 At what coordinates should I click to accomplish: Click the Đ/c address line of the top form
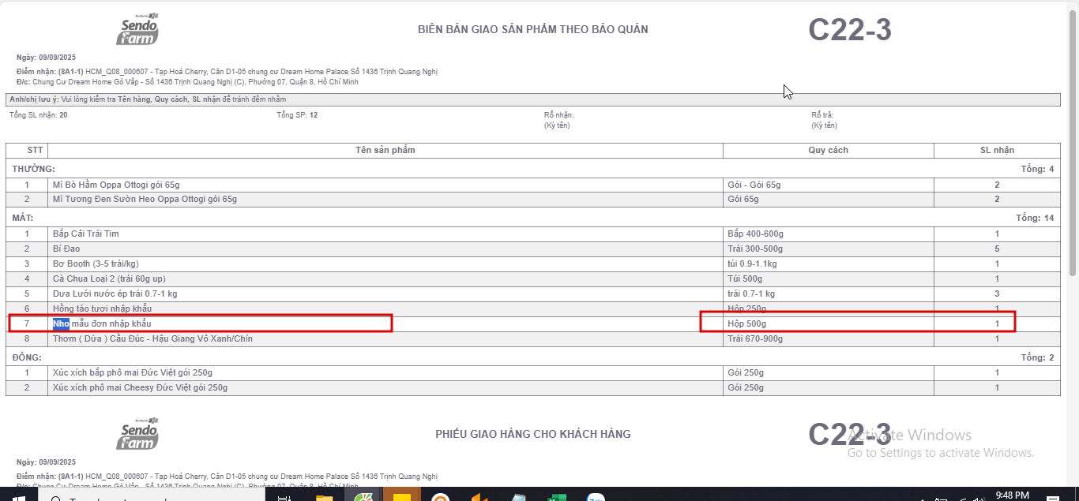pyautogui.click(x=187, y=81)
